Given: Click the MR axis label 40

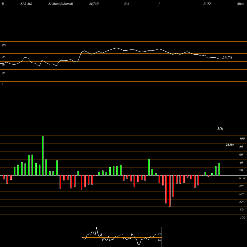Looking at the screenshot, I should coord(241,163).
